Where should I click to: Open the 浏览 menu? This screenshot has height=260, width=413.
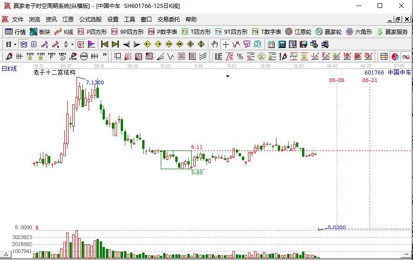(x=34, y=20)
